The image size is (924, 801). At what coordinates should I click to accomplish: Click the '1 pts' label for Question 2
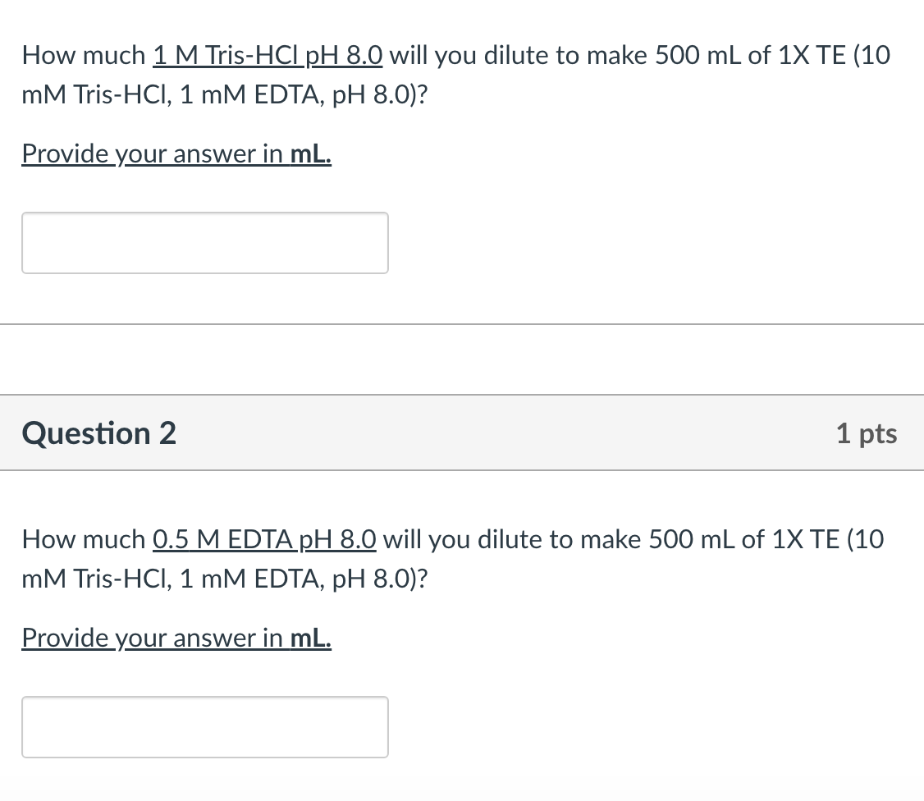pos(866,433)
